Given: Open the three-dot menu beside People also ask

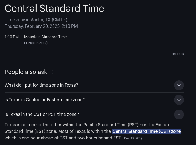Looking at the screenshot, I should (x=53, y=72).
